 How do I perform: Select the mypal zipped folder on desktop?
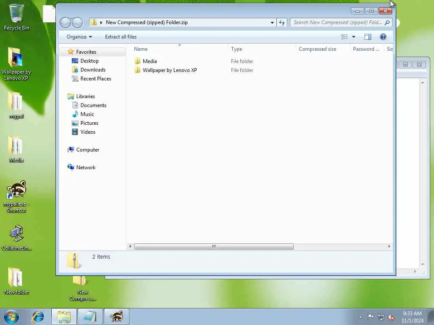point(16,105)
